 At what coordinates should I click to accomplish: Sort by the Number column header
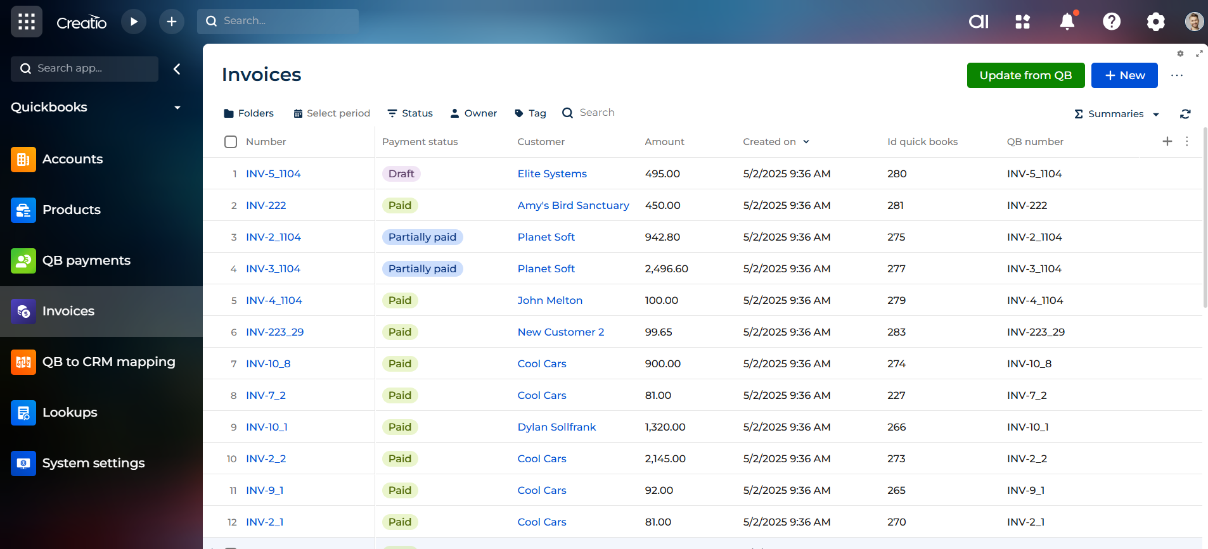tap(266, 142)
